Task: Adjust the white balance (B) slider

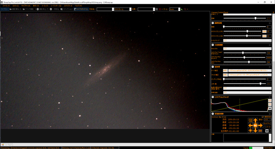Action: coord(243,36)
